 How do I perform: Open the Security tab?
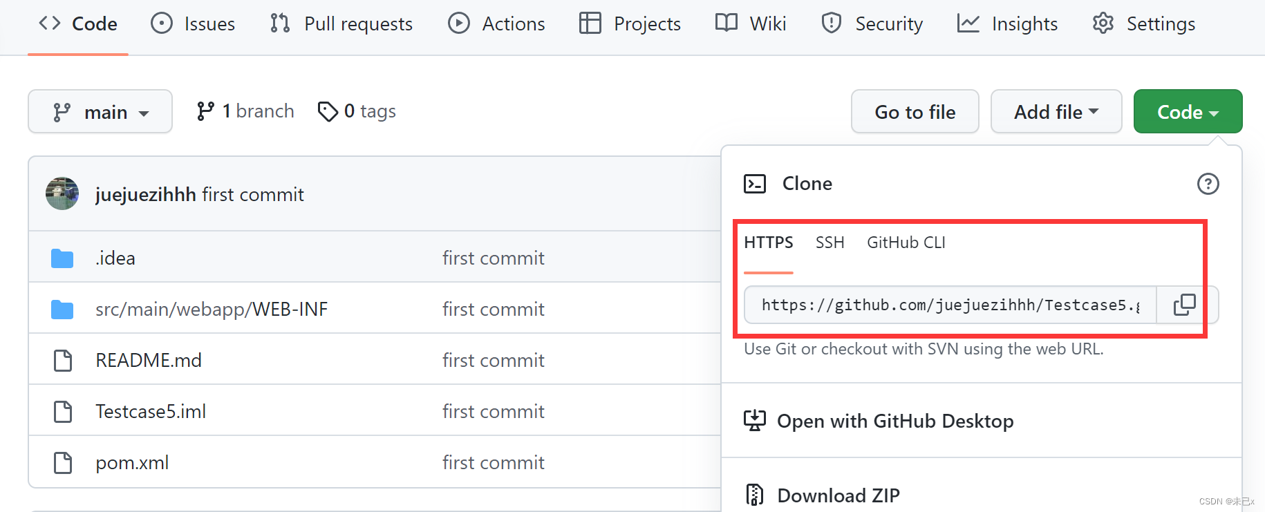coord(872,24)
